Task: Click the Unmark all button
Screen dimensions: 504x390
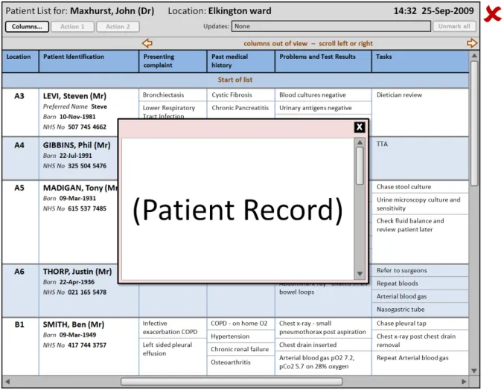Action: (x=453, y=27)
